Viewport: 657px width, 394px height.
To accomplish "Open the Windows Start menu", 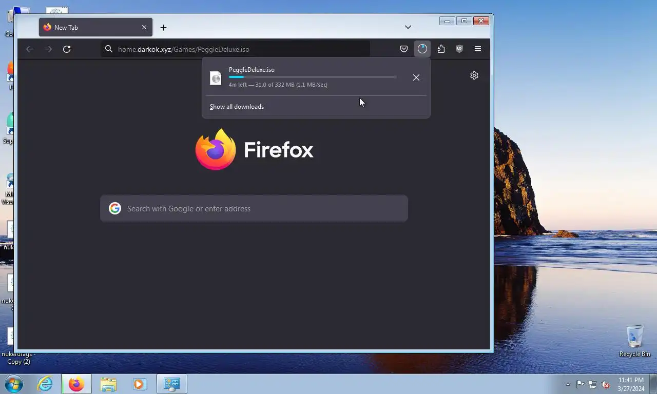I will pos(14,384).
